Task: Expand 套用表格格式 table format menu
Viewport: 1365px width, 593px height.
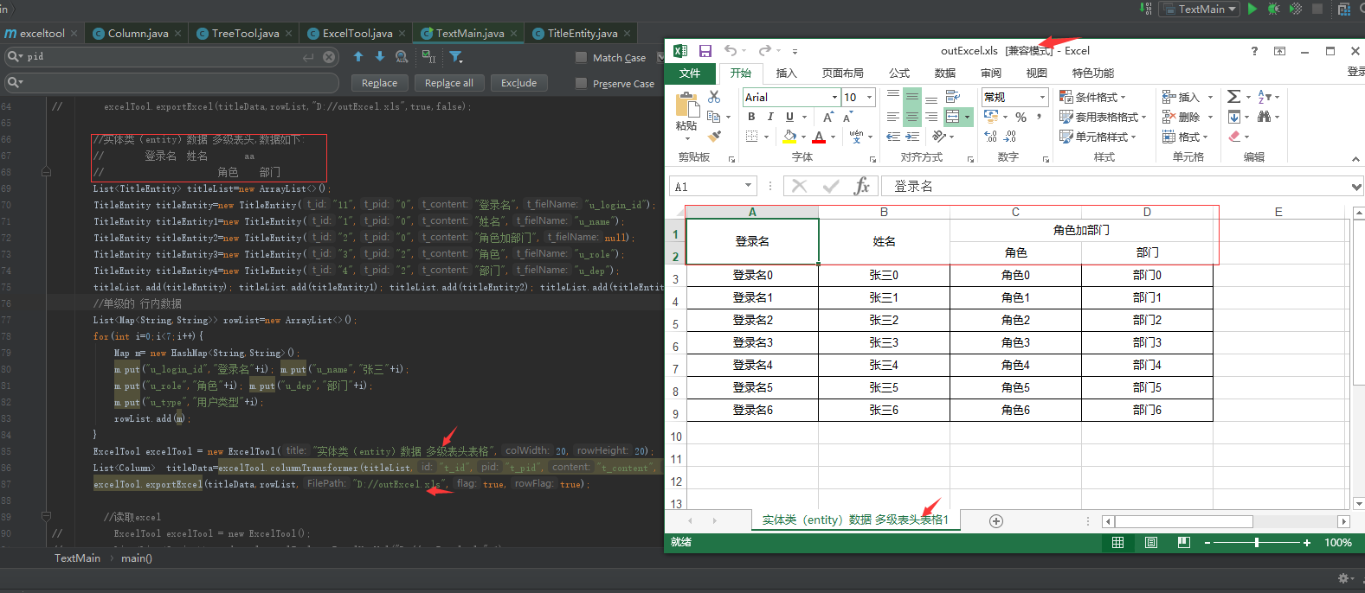Action: tap(1103, 117)
